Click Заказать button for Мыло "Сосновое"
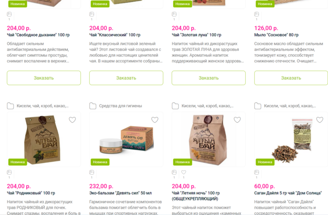The image size is (328, 215). 291,78
